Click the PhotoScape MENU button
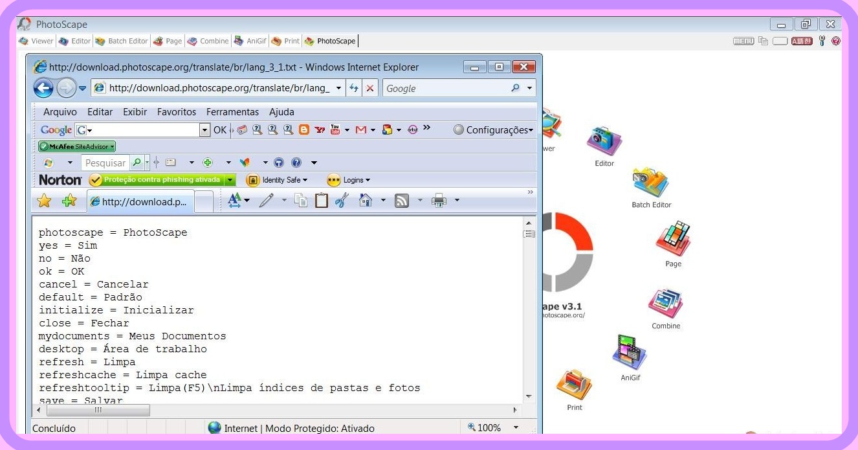 click(743, 41)
